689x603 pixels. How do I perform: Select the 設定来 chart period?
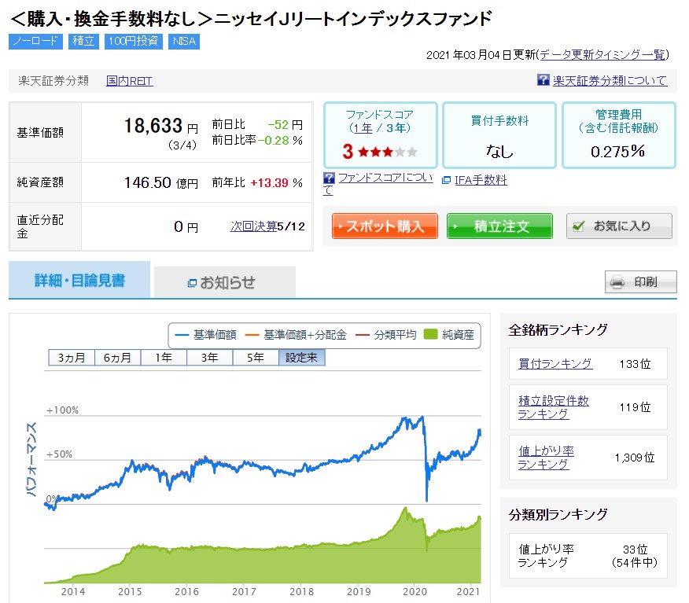coord(302,358)
